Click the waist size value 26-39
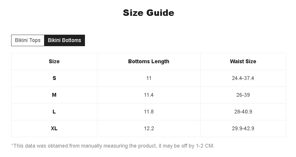The height and width of the screenshot is (157, 296). pyautogui.click(x=243, y=95)
